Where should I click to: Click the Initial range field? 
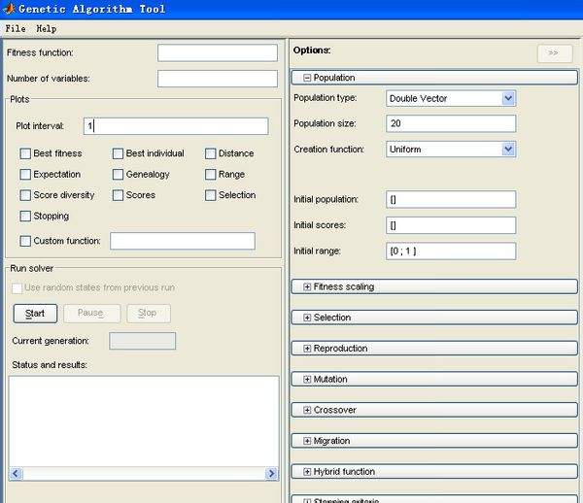pos(451,251)
